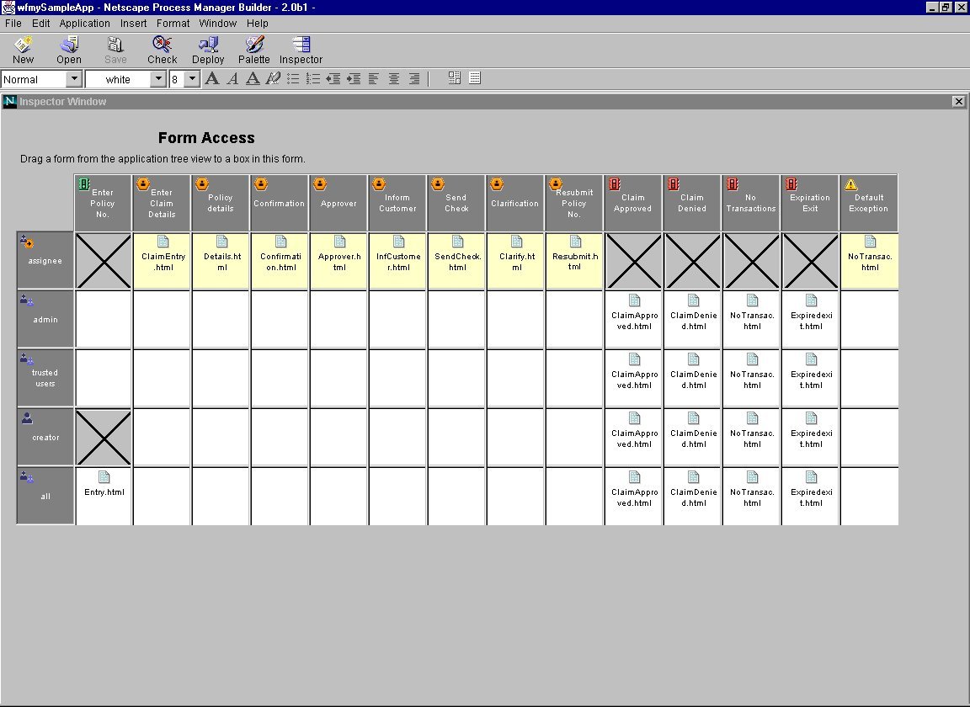Select Confirmation.html form cell
The width and height of the screenshot is (970, 707).
coord(280,261)
